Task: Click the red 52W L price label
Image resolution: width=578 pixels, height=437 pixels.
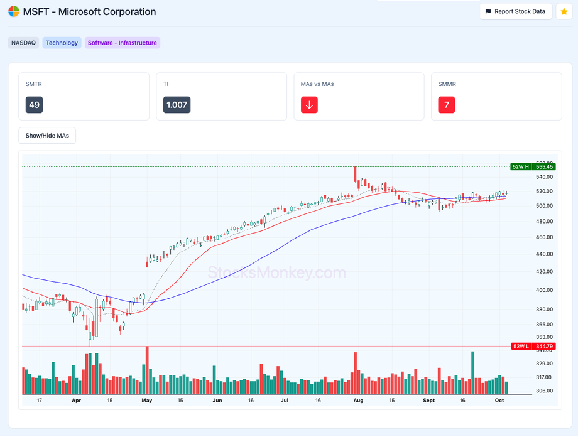Action: pos(533,347)
